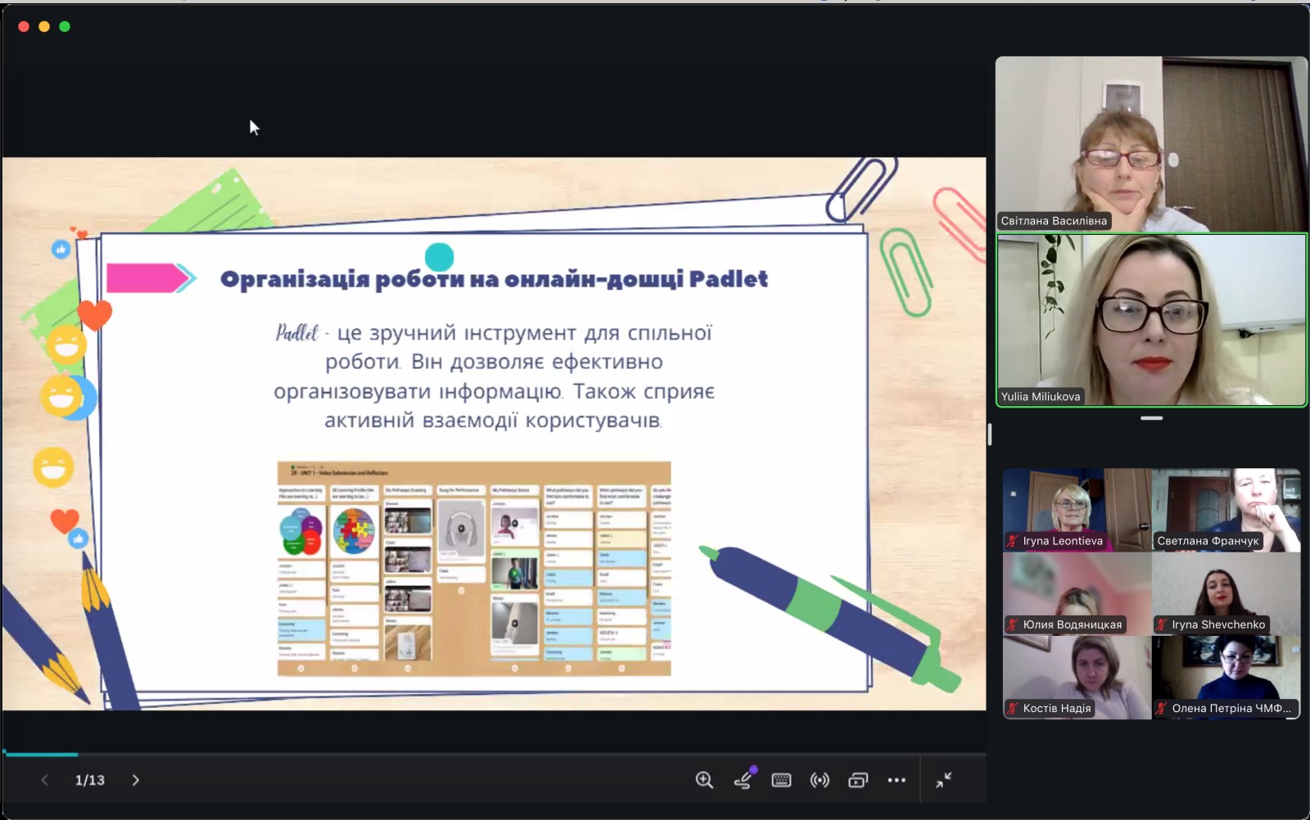Image resolution: width=1310 pixels, height=820 pixels.
Task: Open the keyboard shortcuts icon
Action: point(781,780)
